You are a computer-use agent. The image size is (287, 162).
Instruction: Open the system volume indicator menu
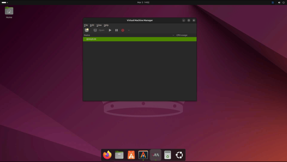(x=279, y=3)
